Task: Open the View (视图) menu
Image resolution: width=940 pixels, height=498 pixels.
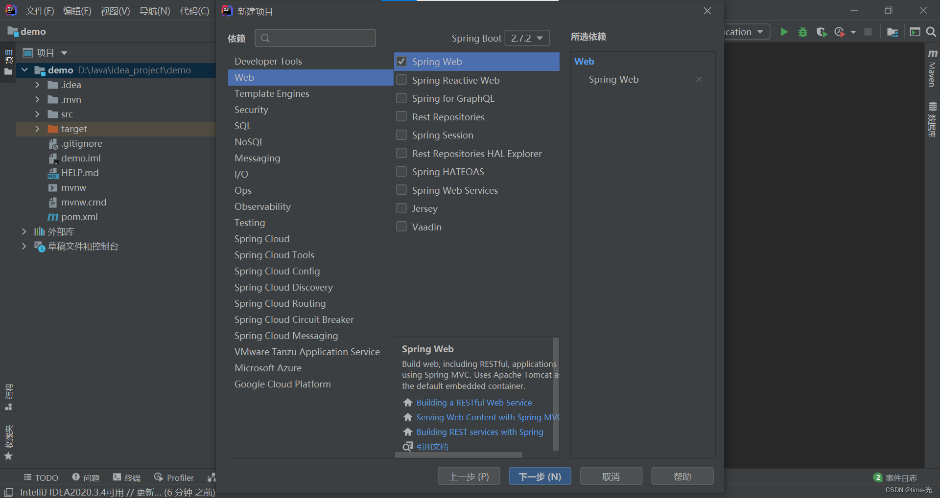Action: (x=115, y=11)
